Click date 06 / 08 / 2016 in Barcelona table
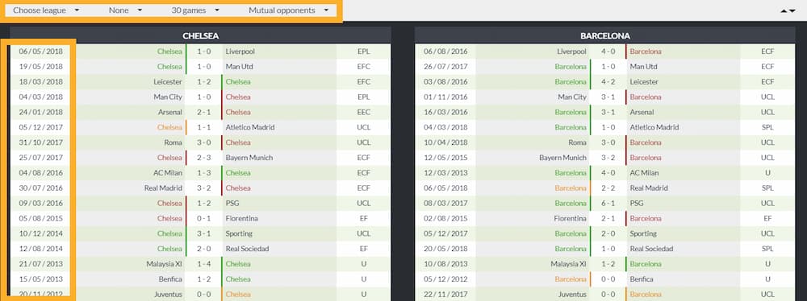Image resolution: width=807 pixels, height=301 pixels. [x=445, y=52]
